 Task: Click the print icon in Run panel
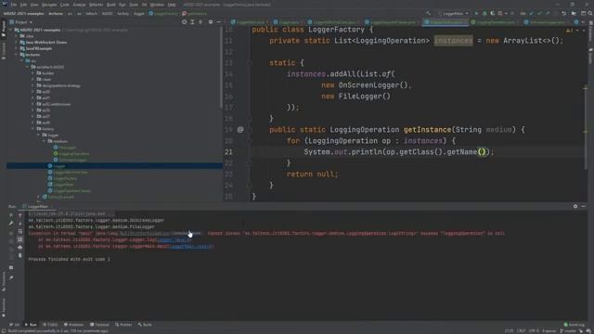[20, 248]
